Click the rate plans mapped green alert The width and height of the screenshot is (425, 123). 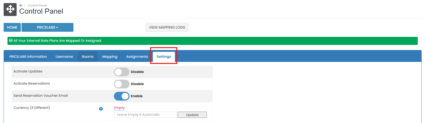point(213,41)
